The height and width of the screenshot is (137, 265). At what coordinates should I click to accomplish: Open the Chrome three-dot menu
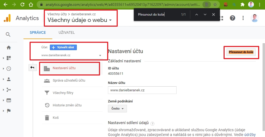click(x=260, y=4)
